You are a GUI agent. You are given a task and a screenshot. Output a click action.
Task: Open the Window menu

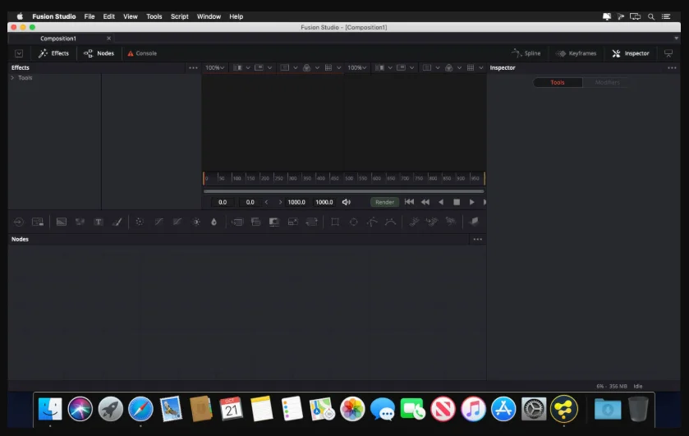pos(209,16)
